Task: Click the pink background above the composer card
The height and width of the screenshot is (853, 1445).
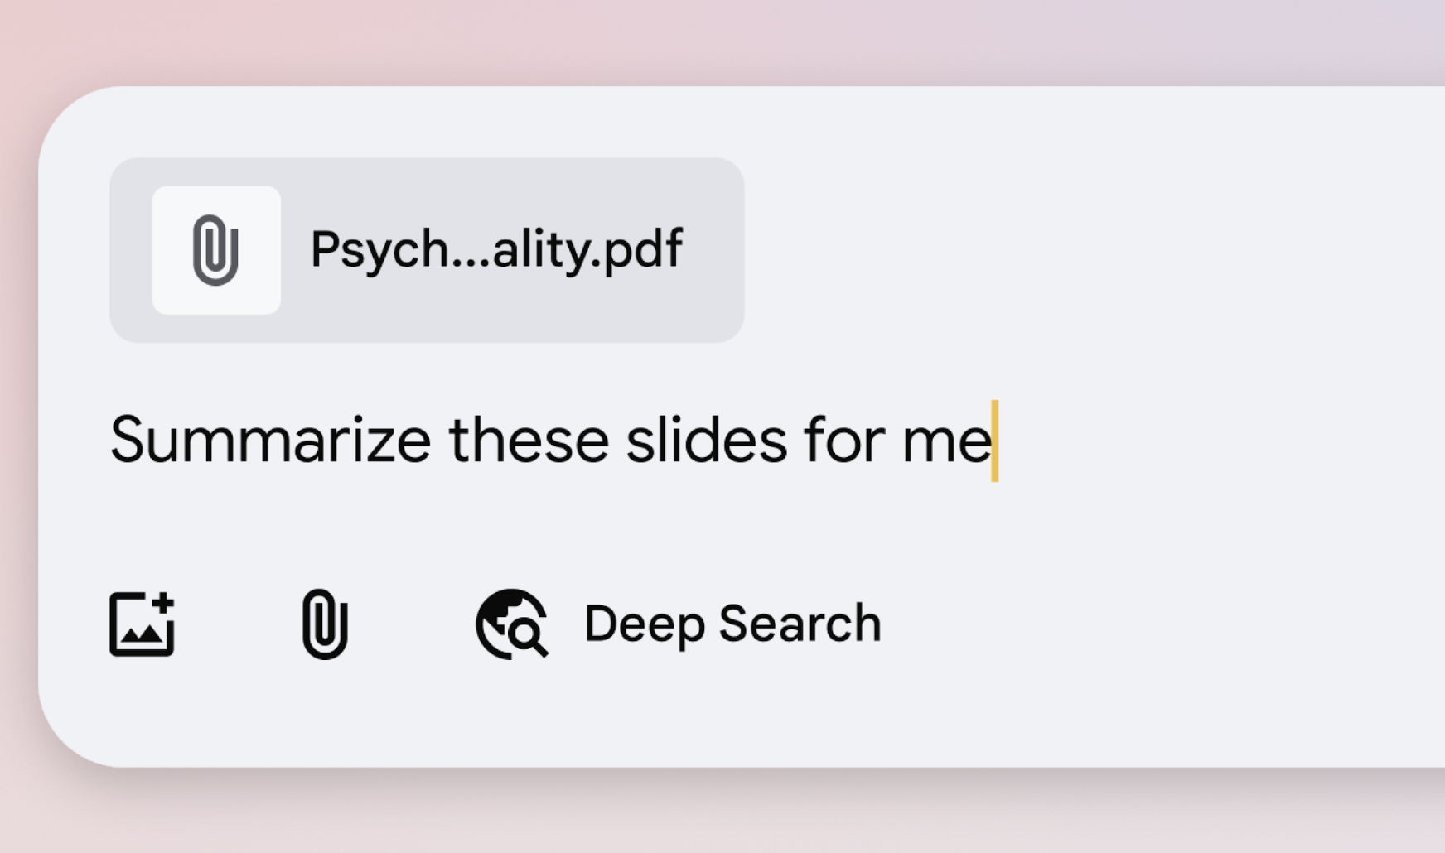Action: 721,41
